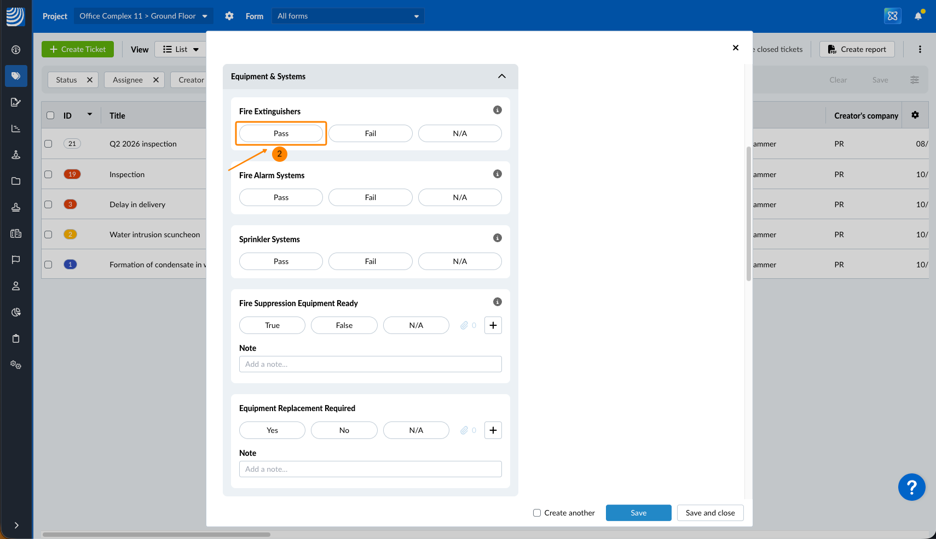Click the blue help question mark button
936x539 pixels.
click(911, 487)
